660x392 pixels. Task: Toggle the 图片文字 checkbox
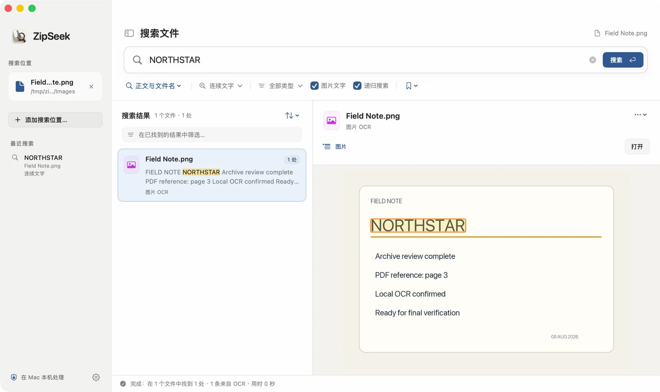(x=314, y=86)
